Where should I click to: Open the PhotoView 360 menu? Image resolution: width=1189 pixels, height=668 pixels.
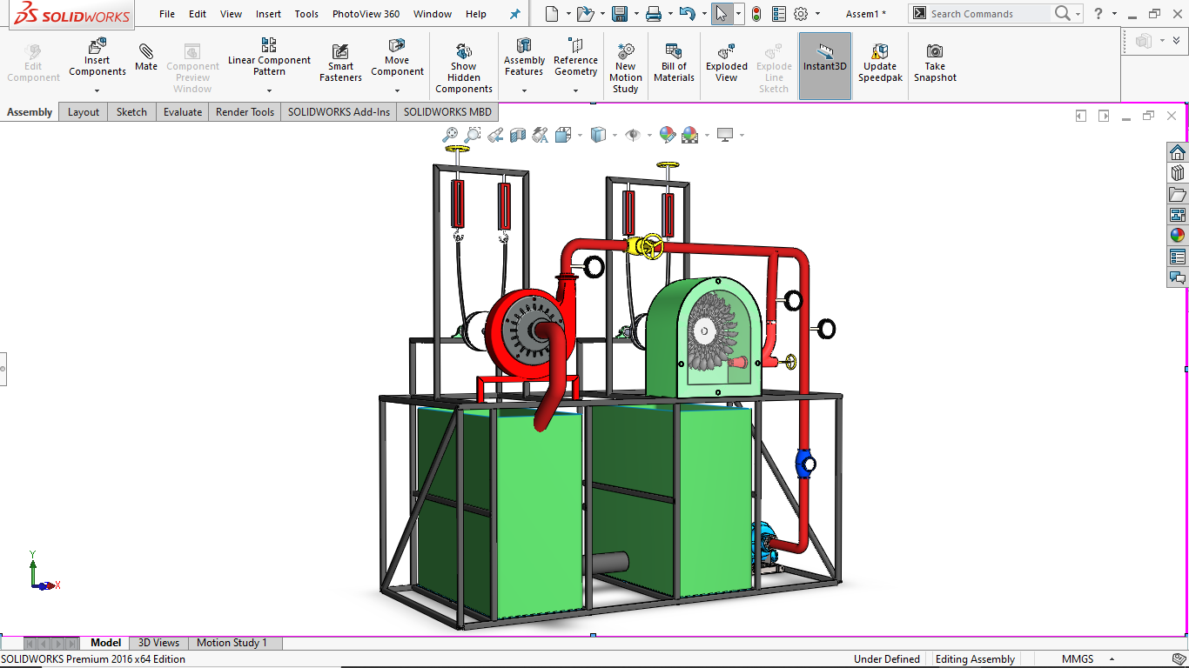click(x=366, y=14)
